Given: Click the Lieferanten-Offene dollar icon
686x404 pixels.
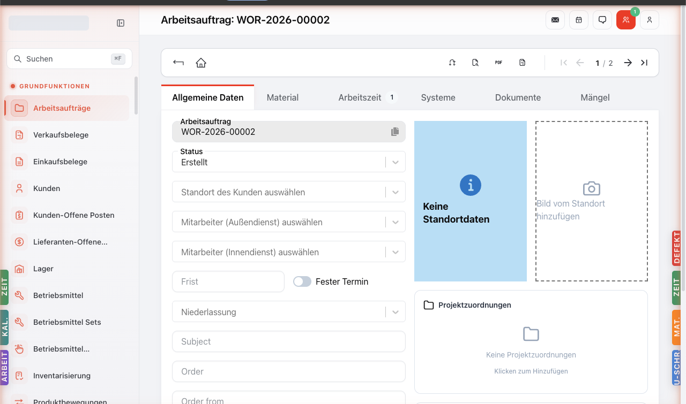Looking at the screenshot, I should [x=19, y=242].
